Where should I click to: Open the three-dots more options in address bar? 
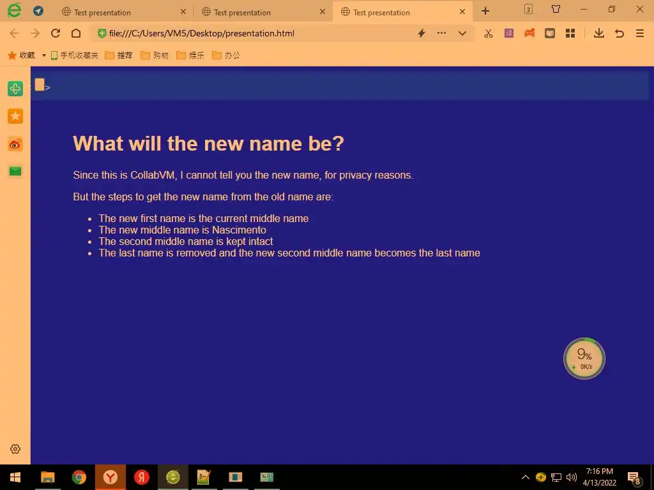point(441,33)
